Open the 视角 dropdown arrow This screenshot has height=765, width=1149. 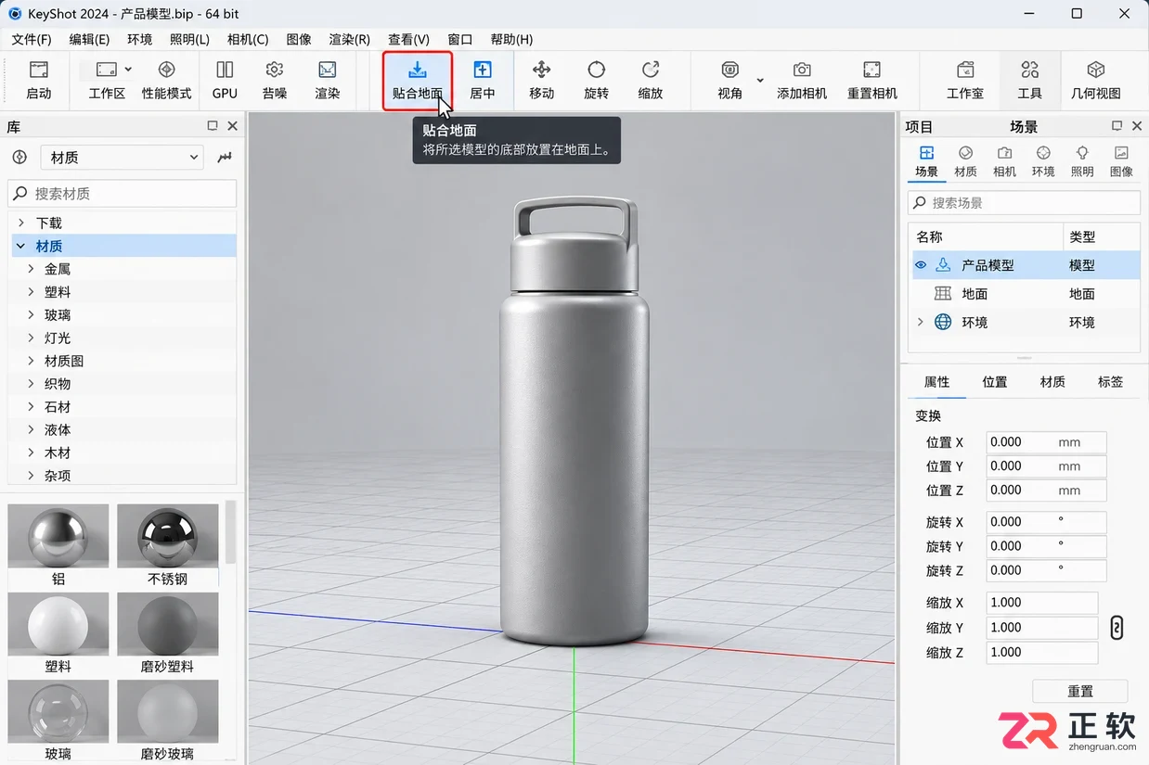(760, 81)
